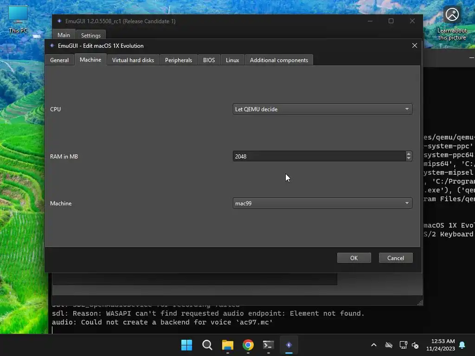Click the EmuGUI taskbar icon
The image size is (475, 356).
tap(289, 345)
